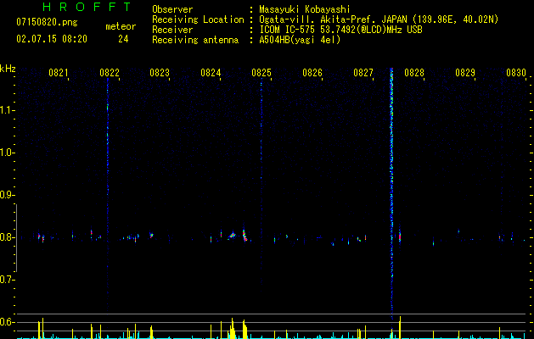Click the 0.8 kHz axis label

pos(7,237)
